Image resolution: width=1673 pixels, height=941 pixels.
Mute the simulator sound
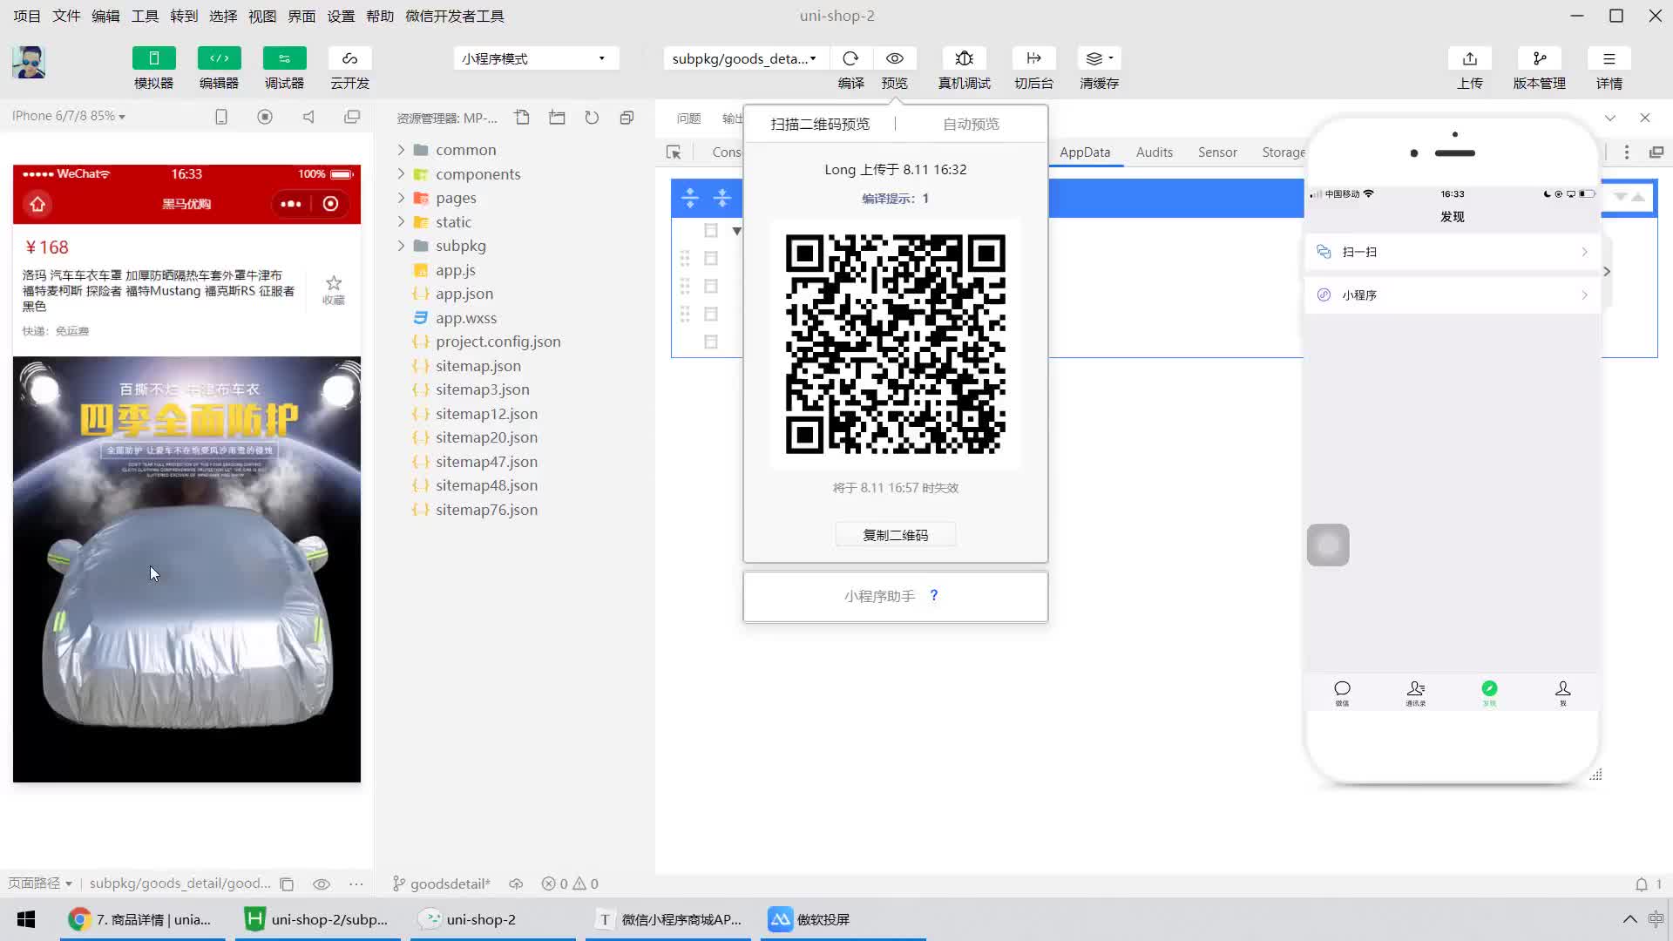coord(308,117)
